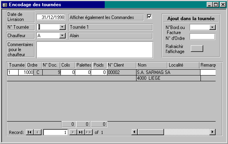The image size is (228, 144).
Task: Click the Poids total field at bottom
Action: pos(99,124)
